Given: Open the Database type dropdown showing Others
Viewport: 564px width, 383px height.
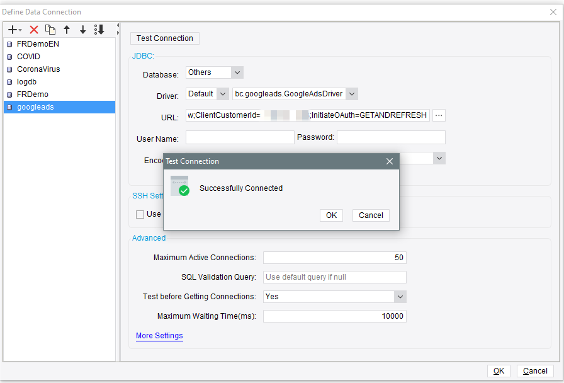Looking at the screenshot, I should point(237,72).
